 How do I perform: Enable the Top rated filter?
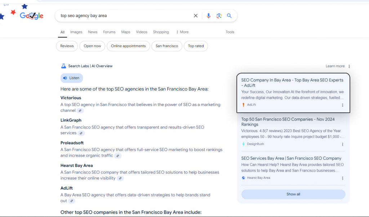(x=196, y=46)
